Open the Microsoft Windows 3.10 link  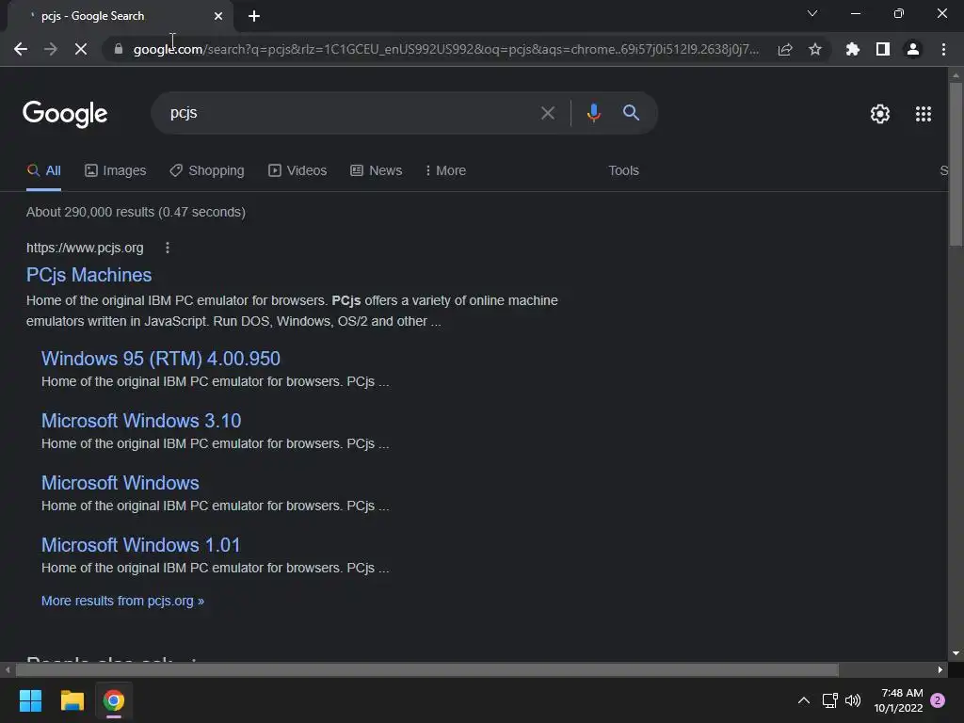(141, 421)
